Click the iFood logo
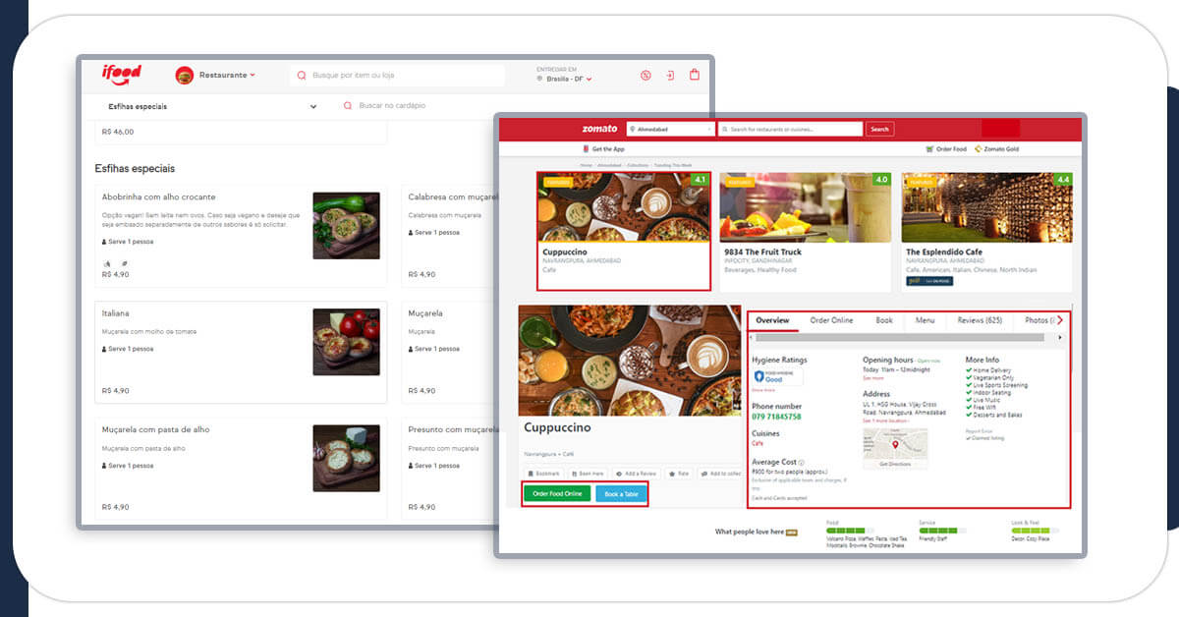1179x617 pixels. coord(122,75)
